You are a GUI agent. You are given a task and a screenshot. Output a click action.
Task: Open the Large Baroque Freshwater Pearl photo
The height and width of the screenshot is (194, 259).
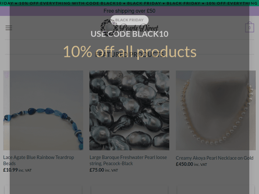click(129, 110)
